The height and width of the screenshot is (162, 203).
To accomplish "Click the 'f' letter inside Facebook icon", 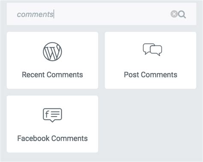I will click(x=47, y=114).
